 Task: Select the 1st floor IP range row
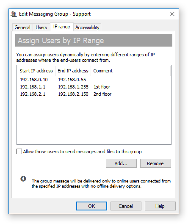pos(94,87)
